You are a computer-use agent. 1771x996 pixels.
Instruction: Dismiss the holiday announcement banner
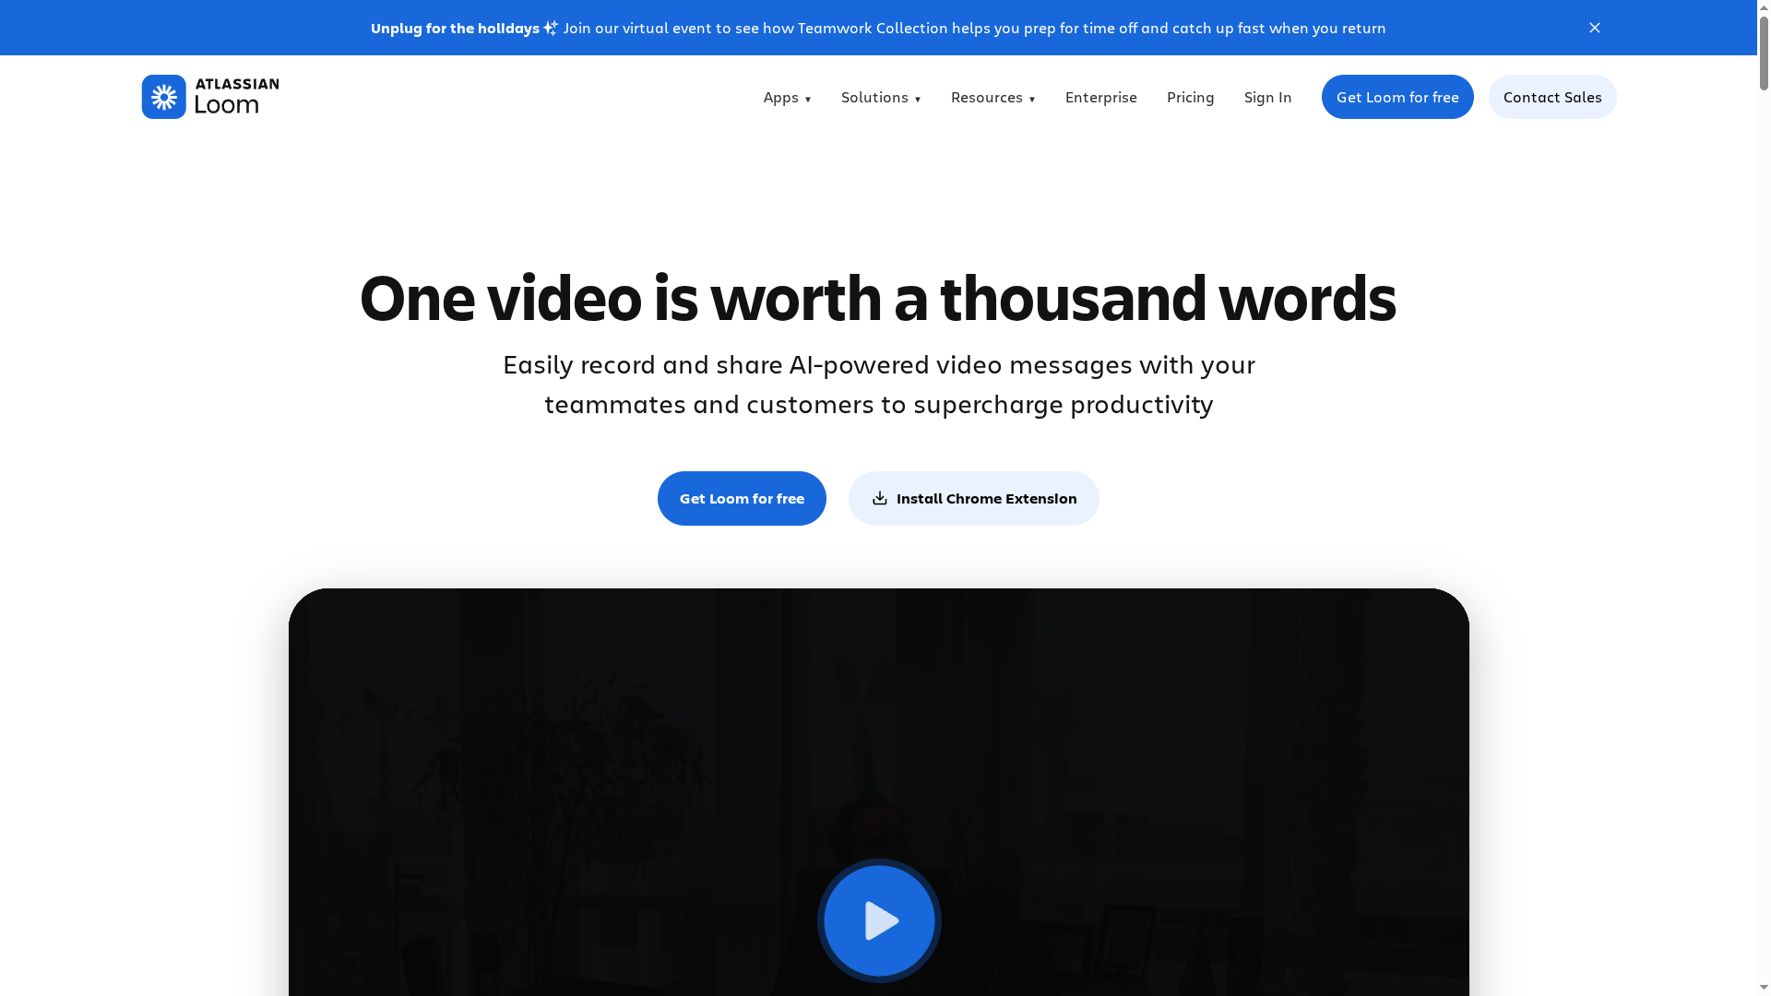click(1594, 28)
